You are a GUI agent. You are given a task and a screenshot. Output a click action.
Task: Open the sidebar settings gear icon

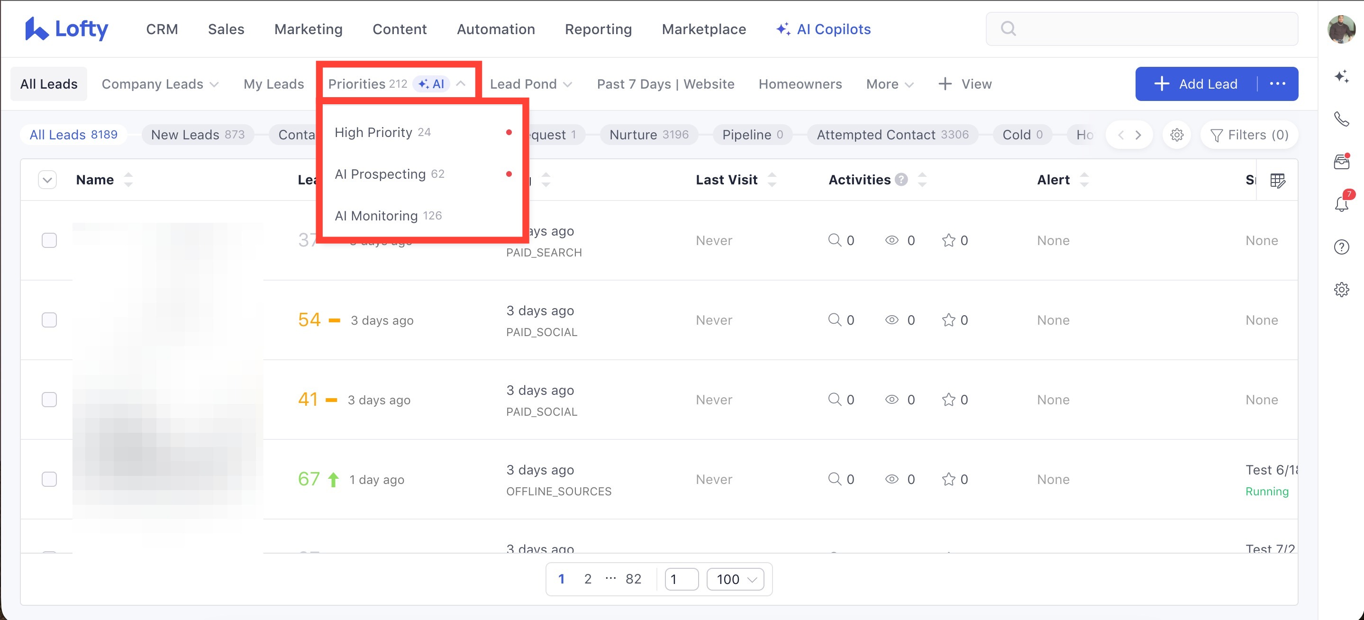tap(1341, 290)
